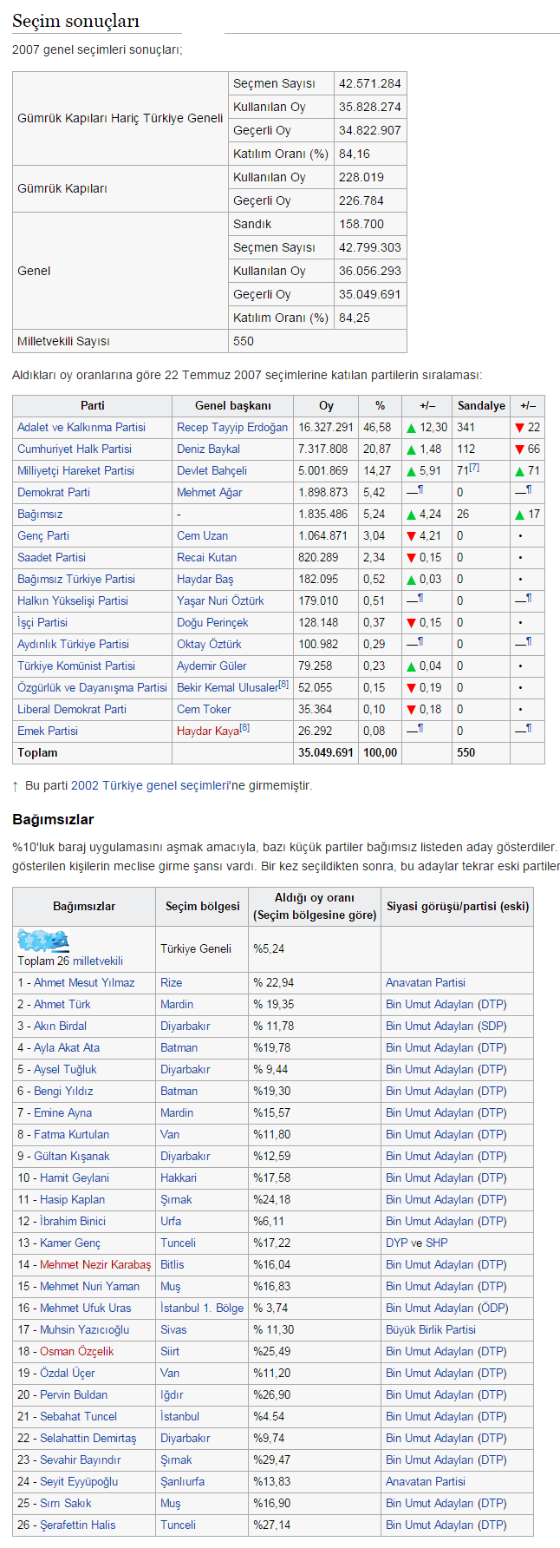
Task: Click green up arrow beside 17 in Bağımsız row
Action: click(519, 515)
